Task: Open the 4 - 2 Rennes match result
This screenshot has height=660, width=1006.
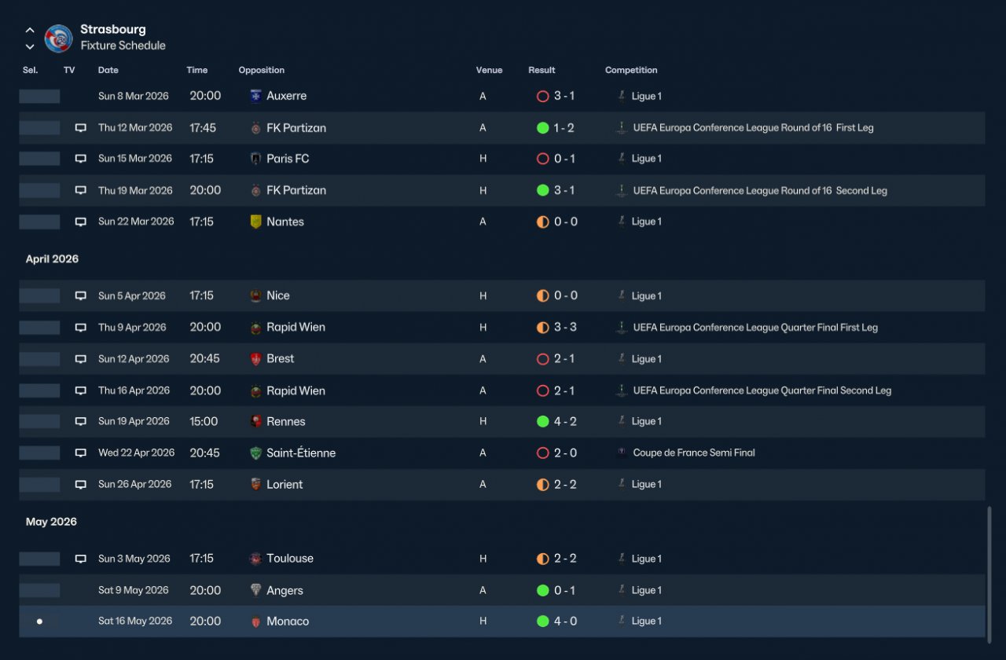Action: 565,422
